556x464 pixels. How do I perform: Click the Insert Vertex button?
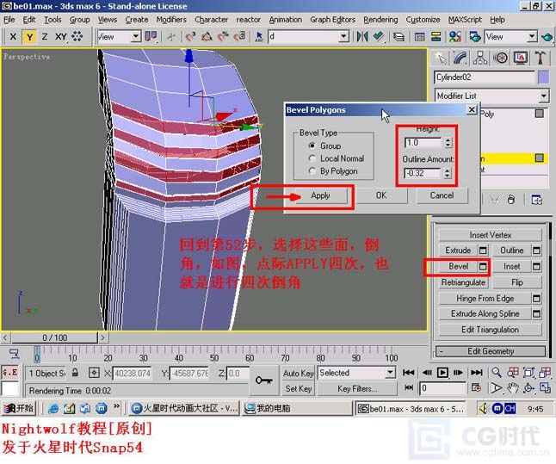click(490, 235)
